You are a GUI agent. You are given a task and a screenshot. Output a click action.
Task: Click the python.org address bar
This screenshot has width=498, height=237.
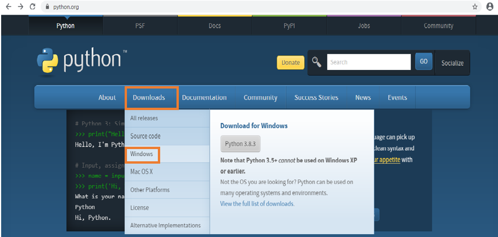259,6
